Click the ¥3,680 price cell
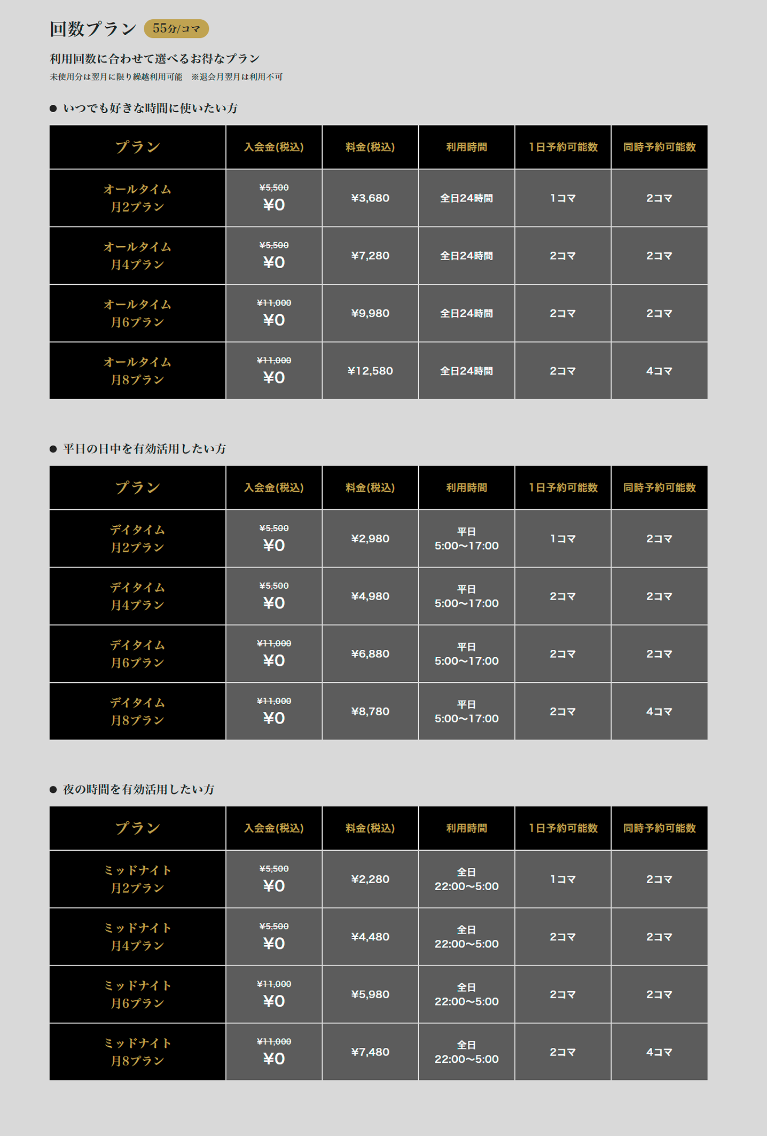This screenshot has height=1136, width=767. pos(370,198)
